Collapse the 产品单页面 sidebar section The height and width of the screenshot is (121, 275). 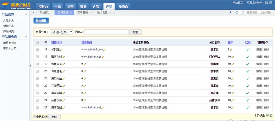(x=26, y=37)
